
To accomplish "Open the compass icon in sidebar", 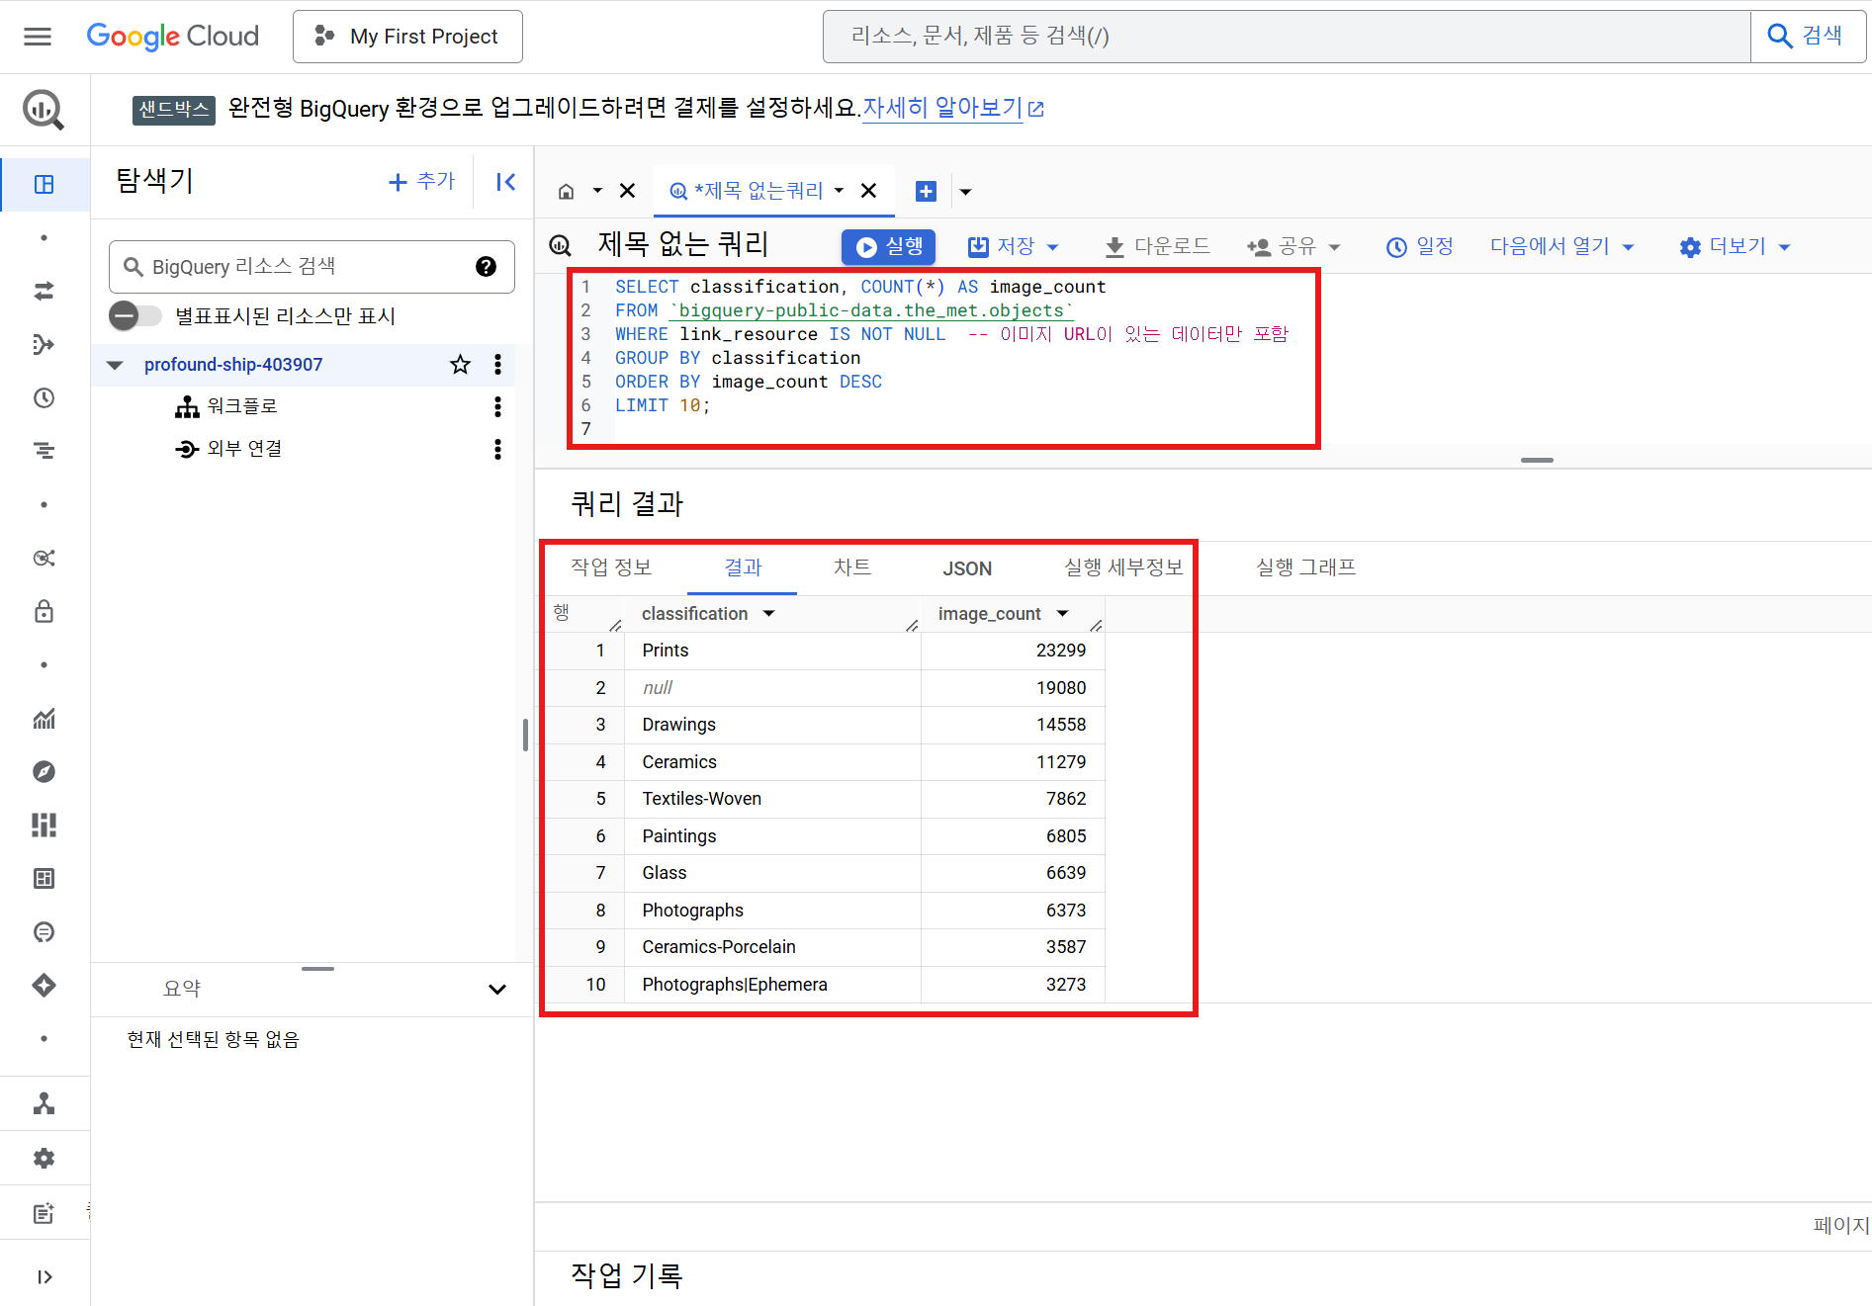I will point(44,771).
